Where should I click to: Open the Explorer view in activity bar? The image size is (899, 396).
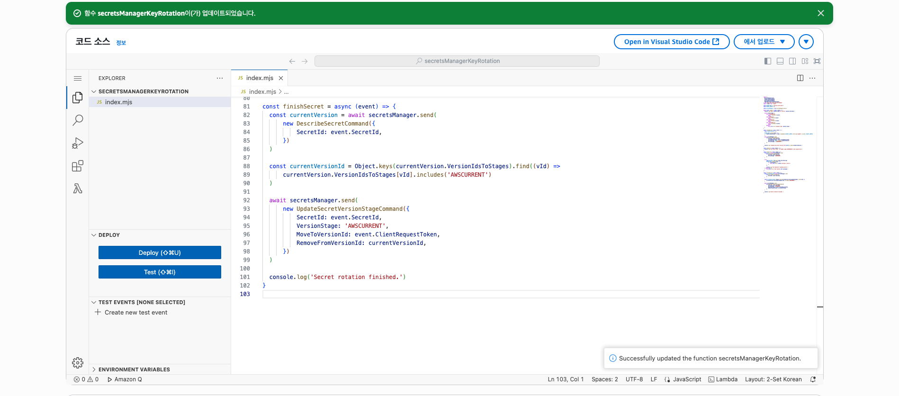(x=78, y=98)
